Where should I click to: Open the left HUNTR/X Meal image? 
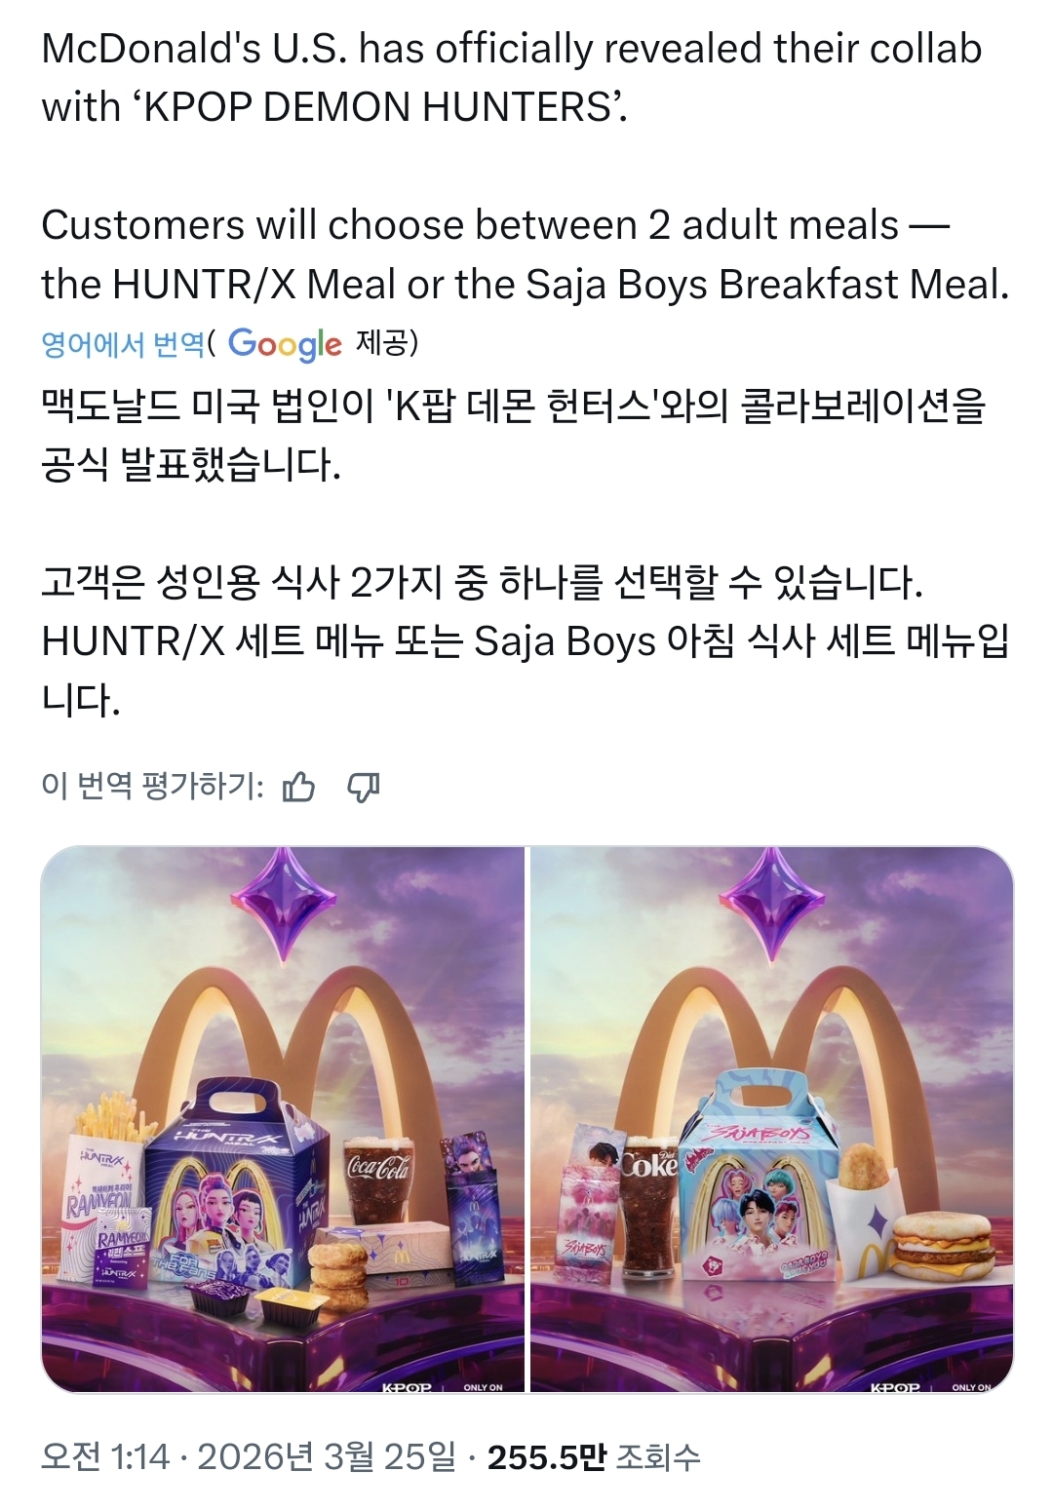coord(283,1119)
